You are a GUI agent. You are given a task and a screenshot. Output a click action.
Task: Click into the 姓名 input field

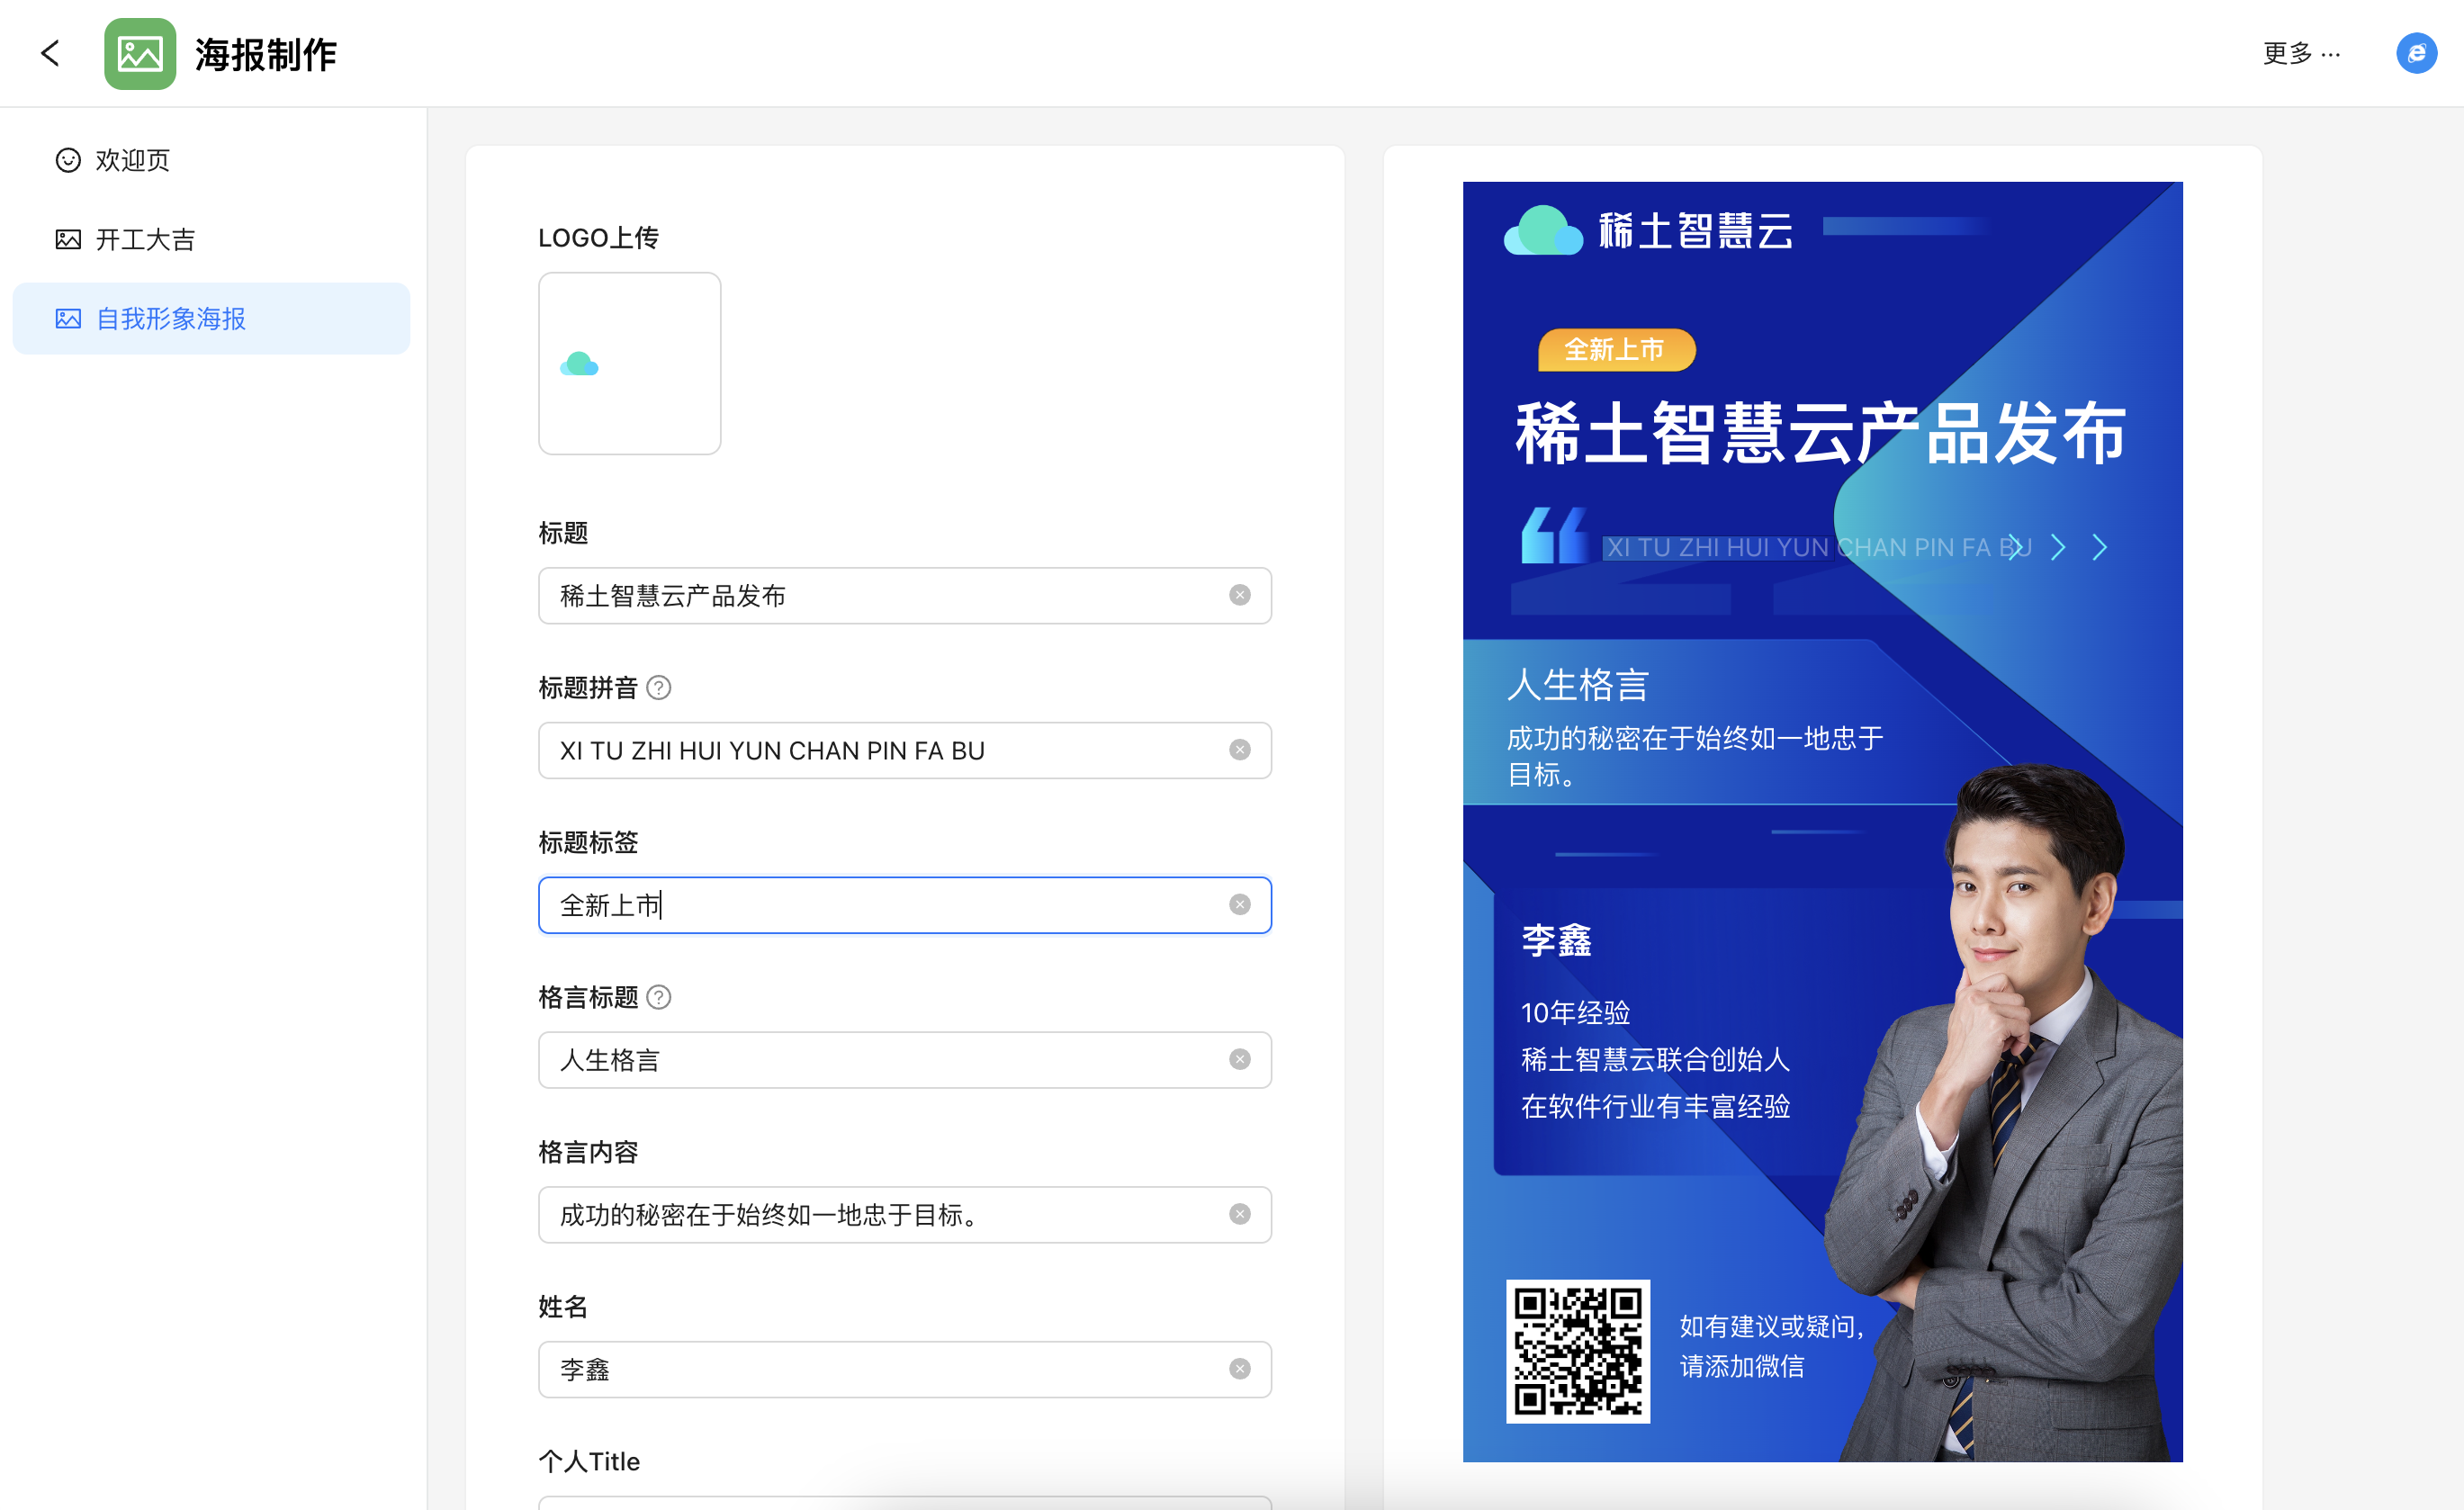pyautogui.click(x=880, y=1369)
